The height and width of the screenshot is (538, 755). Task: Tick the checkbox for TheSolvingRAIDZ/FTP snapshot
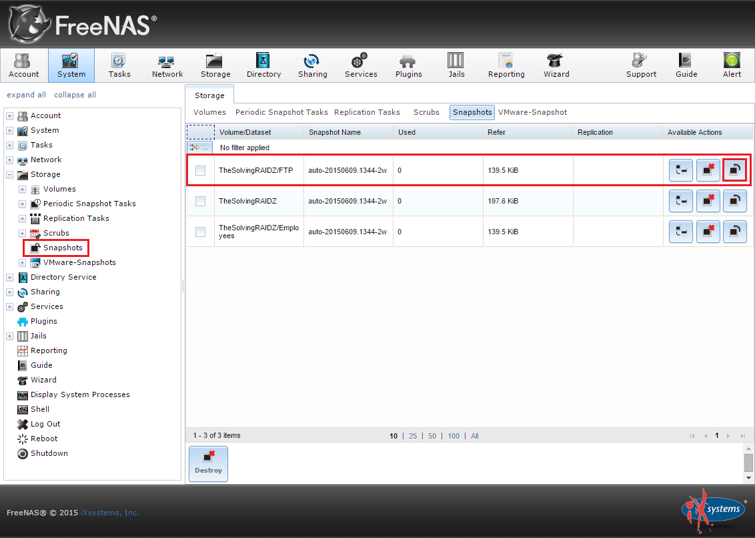coord(200,170)
